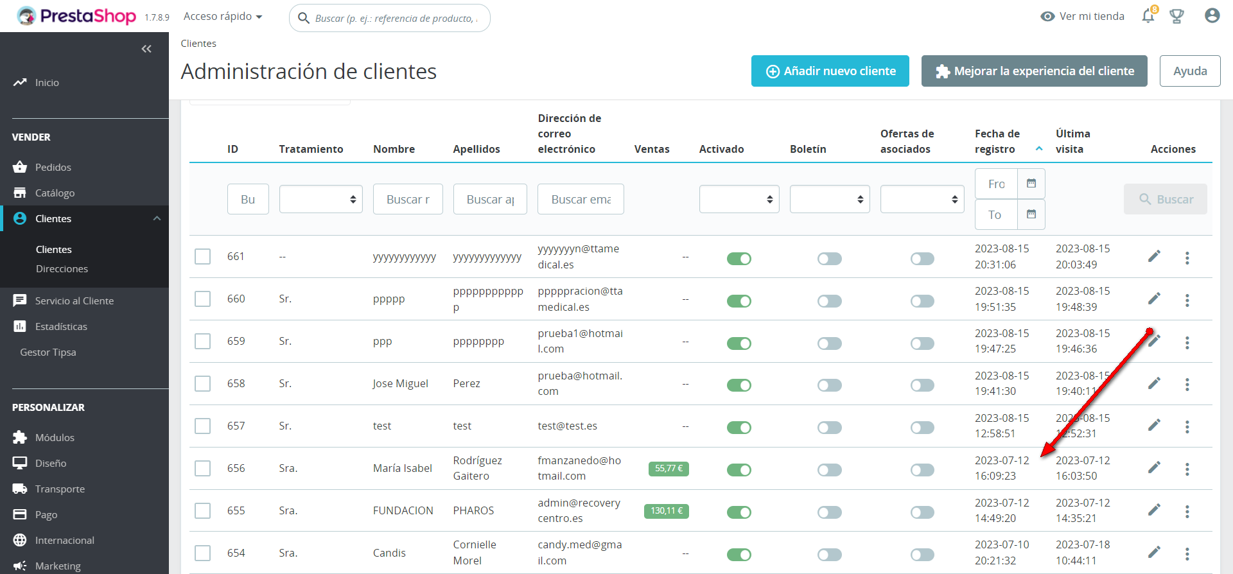Click the eye icon beside Ver mi tienda

point(1047,17)
